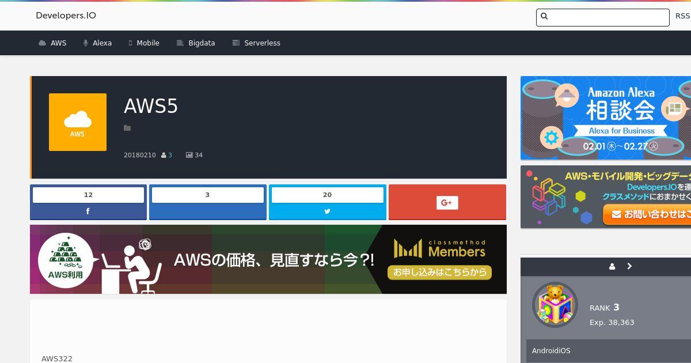Open the Serverless navigation menu item
The image size is (691, 363).
[x=256, y=43]
